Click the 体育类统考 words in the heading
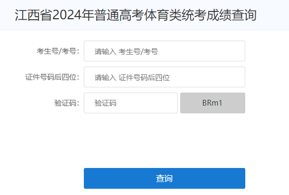 point(175,15)
